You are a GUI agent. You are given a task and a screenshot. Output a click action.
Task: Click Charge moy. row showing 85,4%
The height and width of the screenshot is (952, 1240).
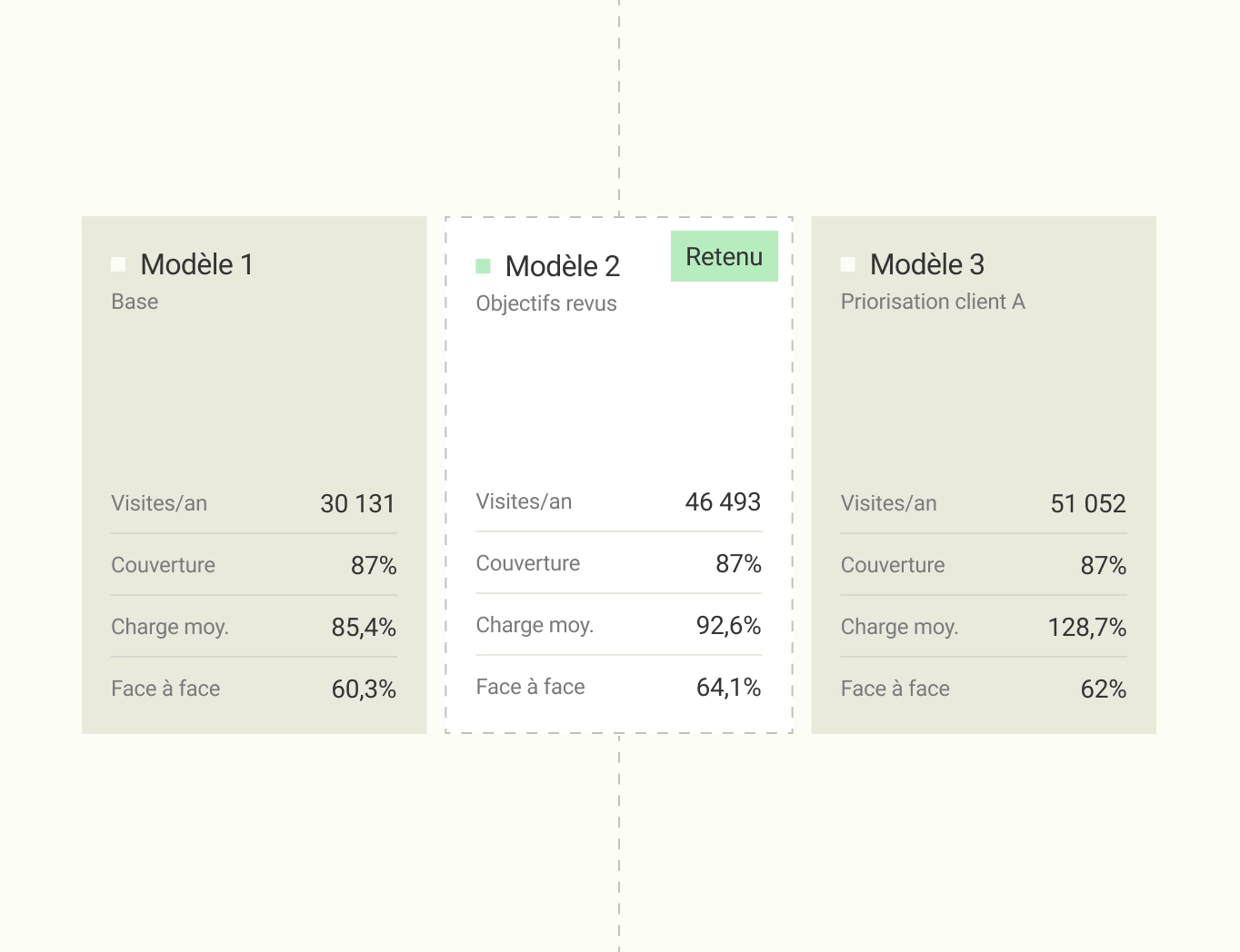click(x=254, y=627)
